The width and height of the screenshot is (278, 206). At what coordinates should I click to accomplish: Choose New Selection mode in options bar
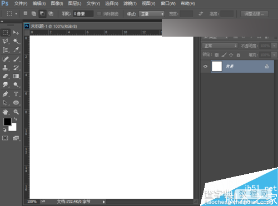(26, 13)
